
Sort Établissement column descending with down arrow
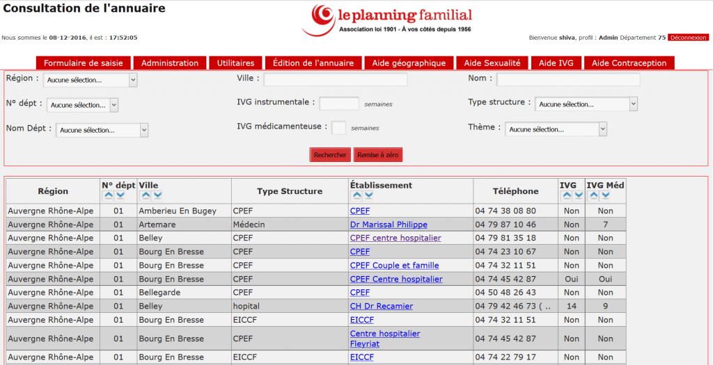[x=368, y=196]
